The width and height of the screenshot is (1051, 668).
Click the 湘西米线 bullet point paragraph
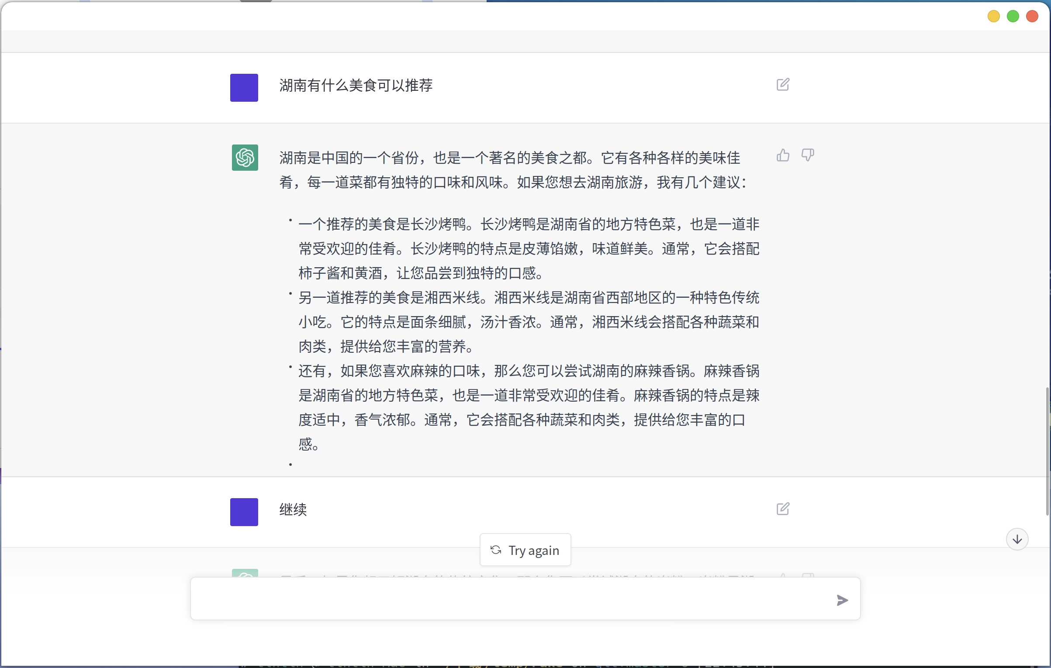[x=529, y=322]
